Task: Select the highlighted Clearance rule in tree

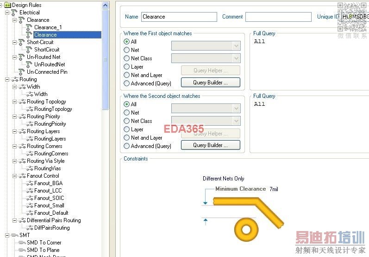Action: [67, 35]
